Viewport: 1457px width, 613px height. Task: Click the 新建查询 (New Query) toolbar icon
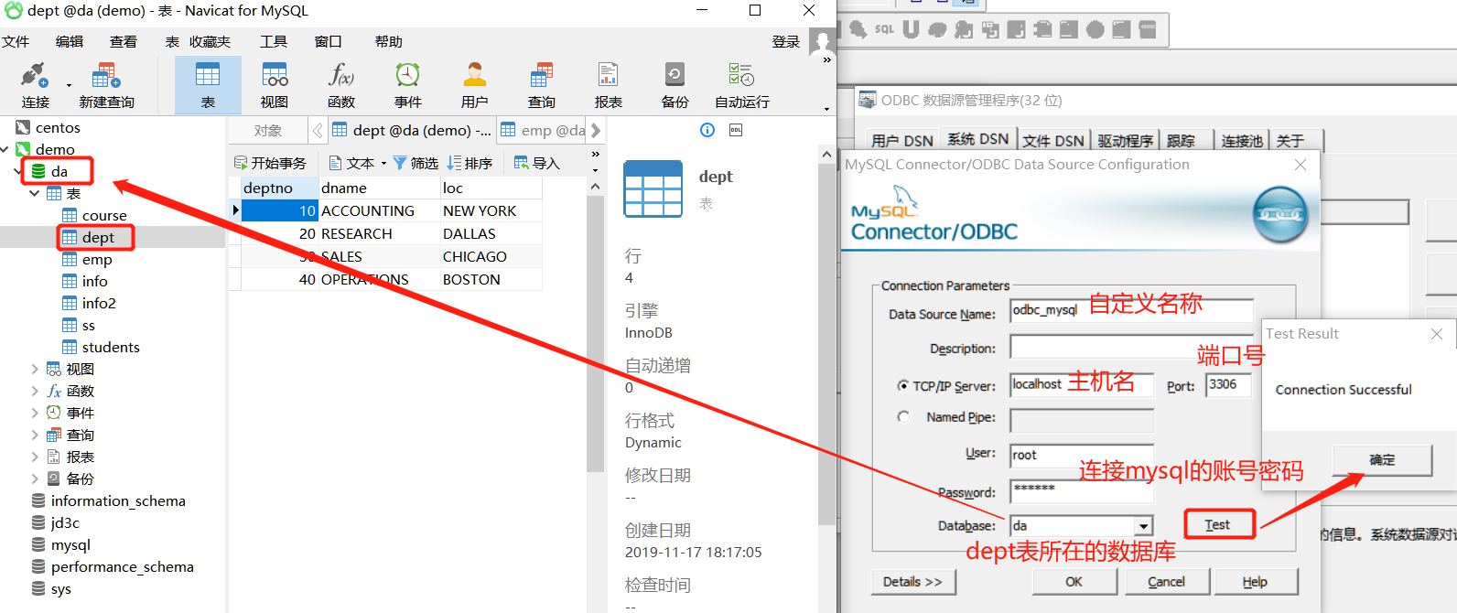(x=106, y=85)
